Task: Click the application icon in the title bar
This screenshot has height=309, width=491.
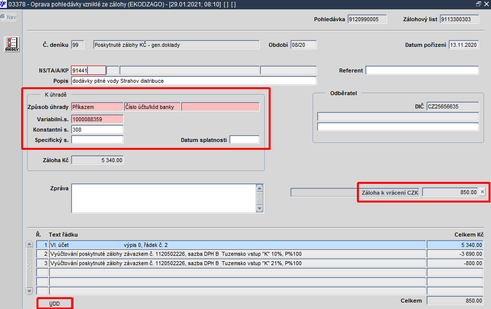Action: coord(3,4)
